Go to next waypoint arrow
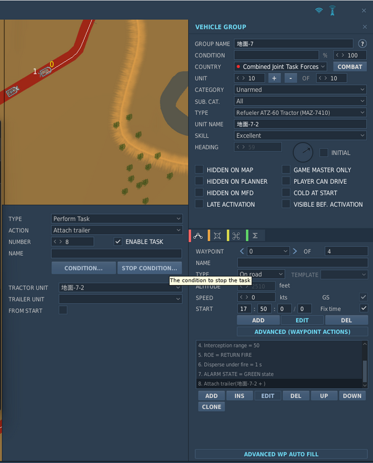The image size is (373, 463). [x=295, y=251]
